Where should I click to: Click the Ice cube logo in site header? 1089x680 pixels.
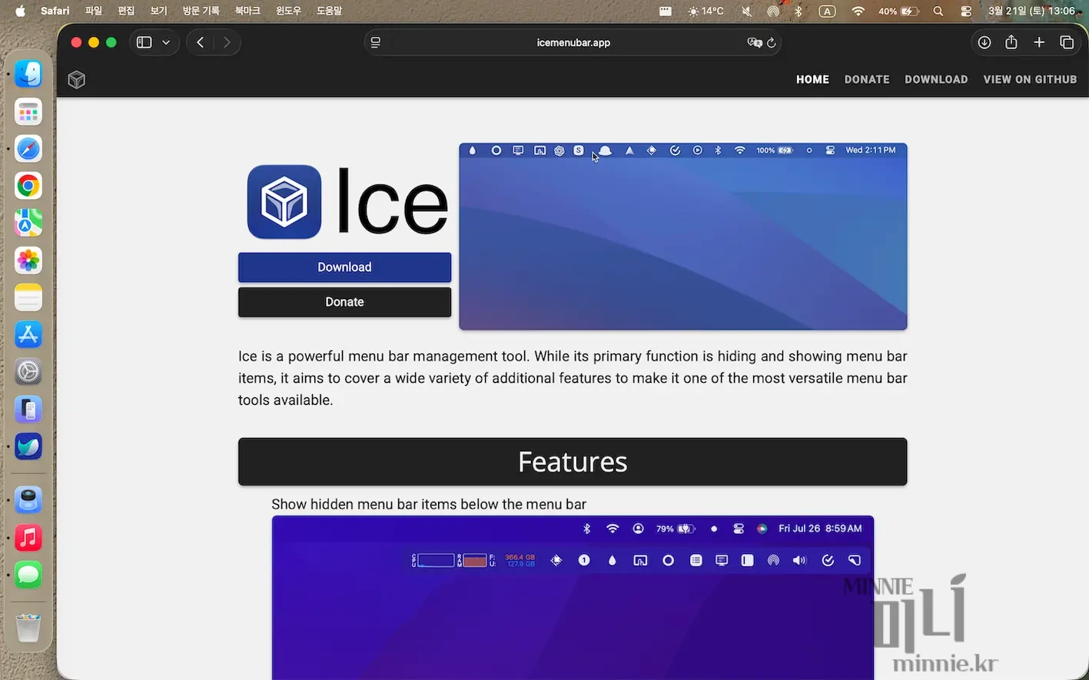(76, 79)
